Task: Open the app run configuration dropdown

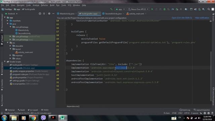Action: (x=120, y=9)
